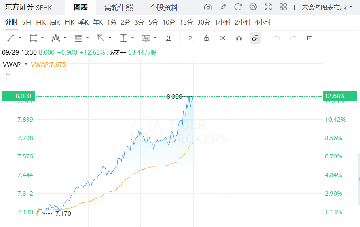Viewport: 360px width, 227px height.
Task: Toggle the highlighted linked-squares drawing mode
Action: pyautogui.click(x=255, y=38)
